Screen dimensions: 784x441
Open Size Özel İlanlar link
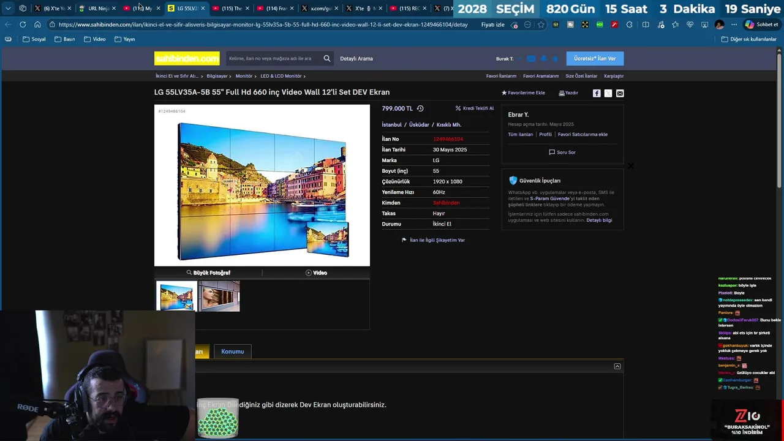(581, 76)
